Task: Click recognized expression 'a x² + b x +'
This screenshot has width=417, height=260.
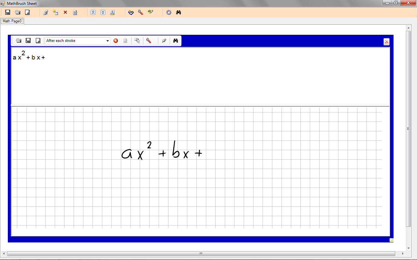Action: coord(29,56)
